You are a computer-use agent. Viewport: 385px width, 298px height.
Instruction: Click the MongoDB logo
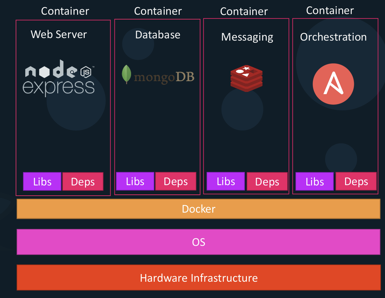158,75
